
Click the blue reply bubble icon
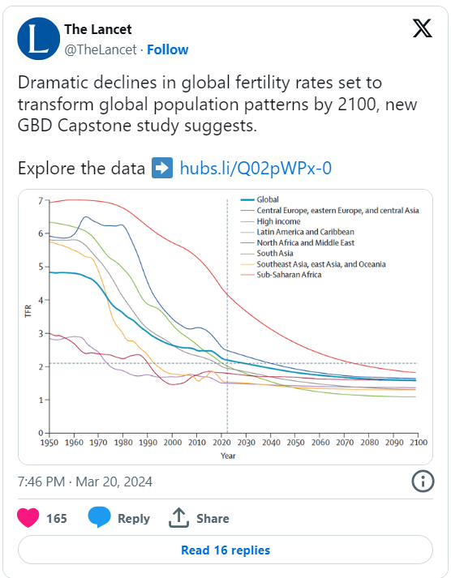[x=99, y=517]
